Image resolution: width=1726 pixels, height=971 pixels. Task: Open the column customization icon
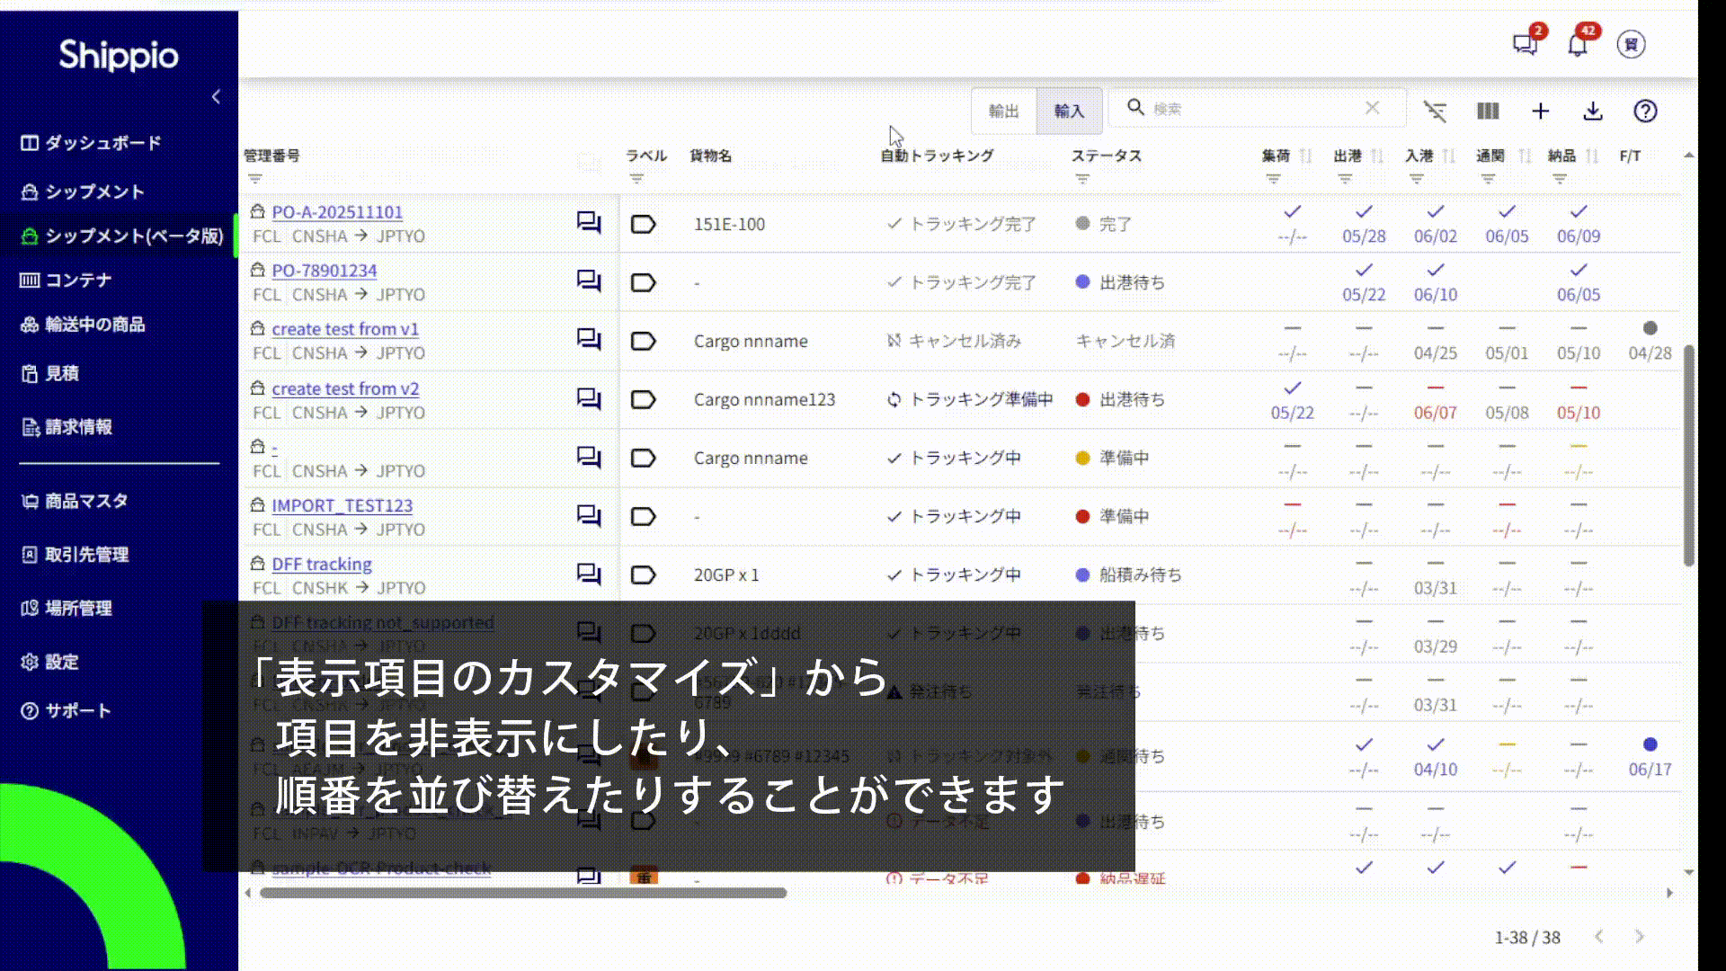[1488, 111]
